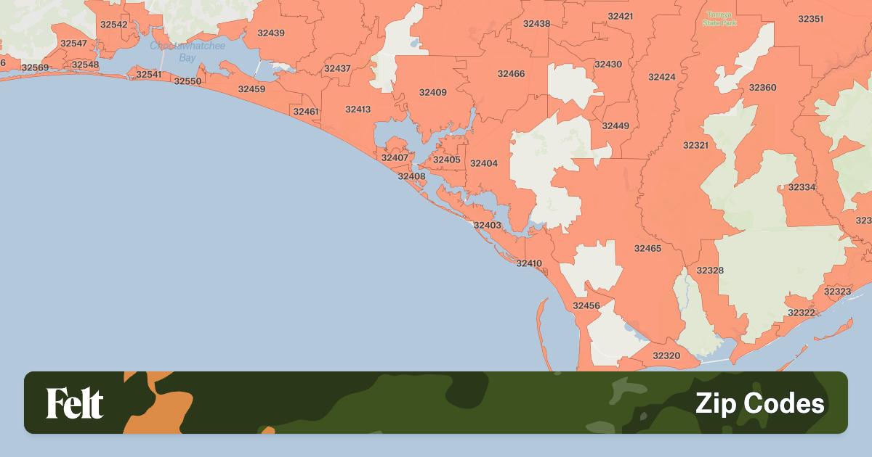This screenshot has height=457, width=872.
Task: Select the 32424 zip code region
Action: click(662, 77)
